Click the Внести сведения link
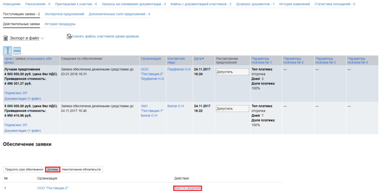The width and height of the screenshot is (380, 193). [x=188, y=188]
